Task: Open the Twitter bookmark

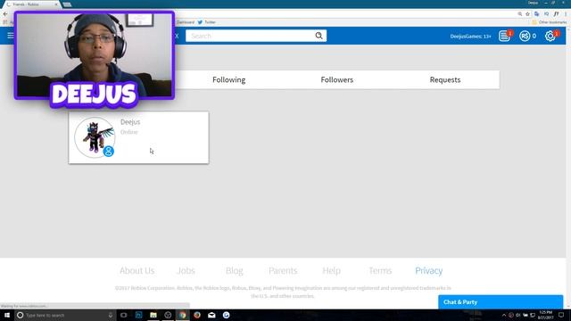Action: pyautogui.click(x=206, y=22)
